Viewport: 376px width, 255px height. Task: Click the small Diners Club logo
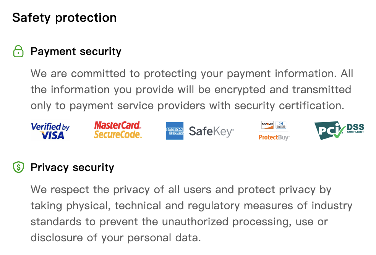281,125
